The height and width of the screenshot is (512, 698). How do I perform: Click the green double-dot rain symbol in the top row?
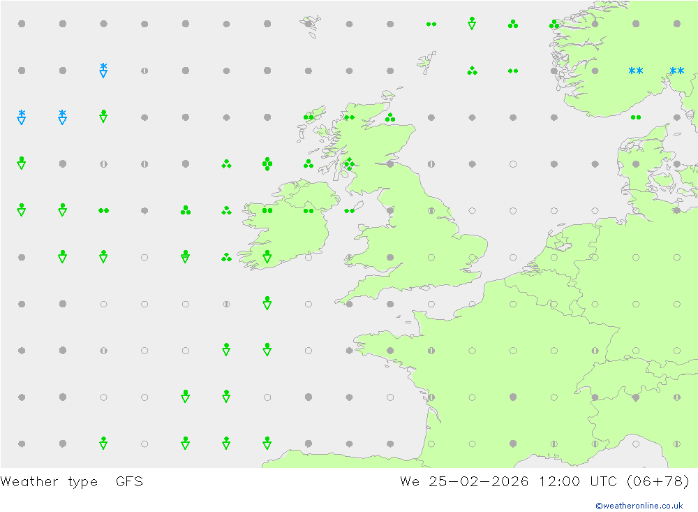[431, 24]
